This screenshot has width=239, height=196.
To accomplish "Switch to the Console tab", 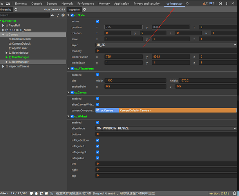I will [37, 4].
